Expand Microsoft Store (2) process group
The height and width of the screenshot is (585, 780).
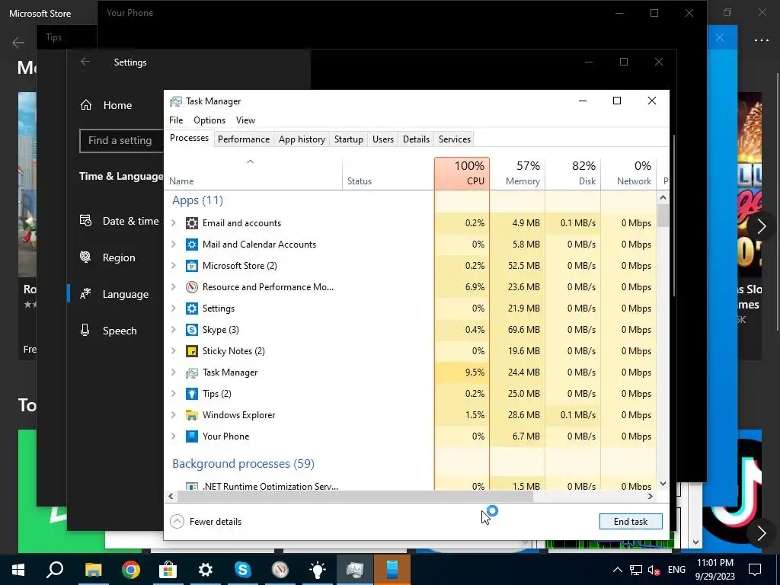coord(173,266)
